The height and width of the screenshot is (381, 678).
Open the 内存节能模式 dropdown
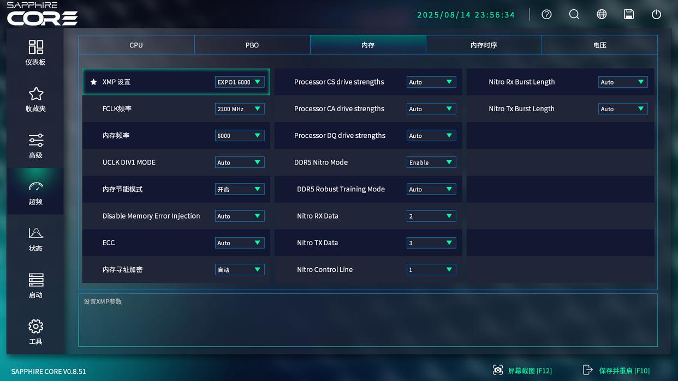240,189
